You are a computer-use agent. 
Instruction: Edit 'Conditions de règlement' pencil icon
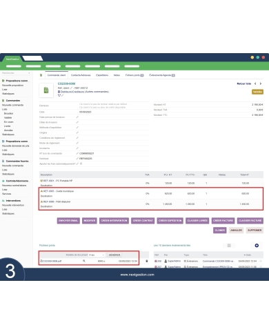pyautogui.click(x=77, y=138)
